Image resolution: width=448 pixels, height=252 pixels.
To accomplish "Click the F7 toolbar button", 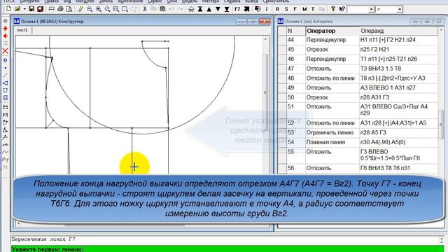I will point(237,9).
